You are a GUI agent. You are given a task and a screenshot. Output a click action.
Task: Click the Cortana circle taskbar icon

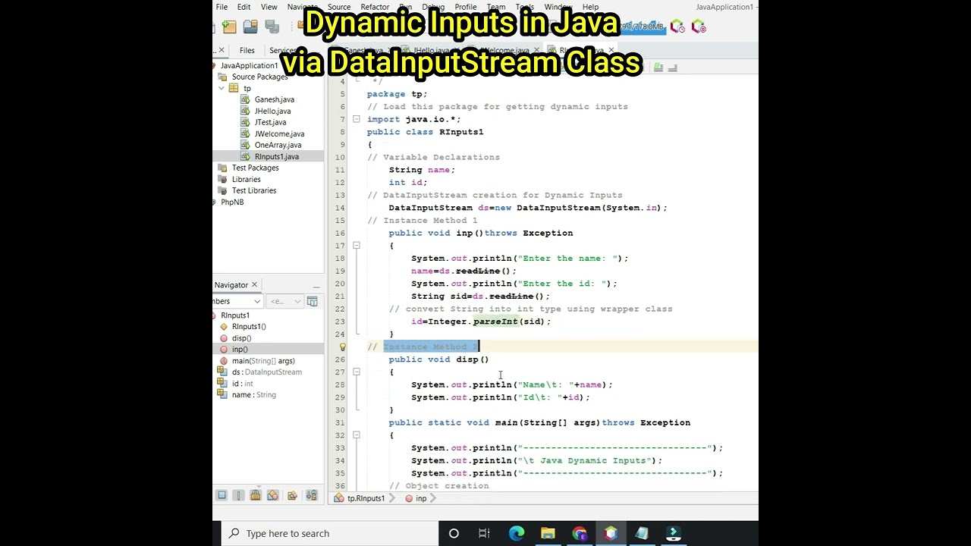click(x=454, y=533)
